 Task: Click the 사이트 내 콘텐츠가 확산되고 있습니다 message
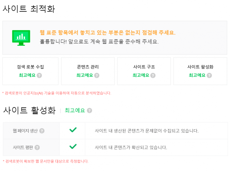click(x=131, y=147)
